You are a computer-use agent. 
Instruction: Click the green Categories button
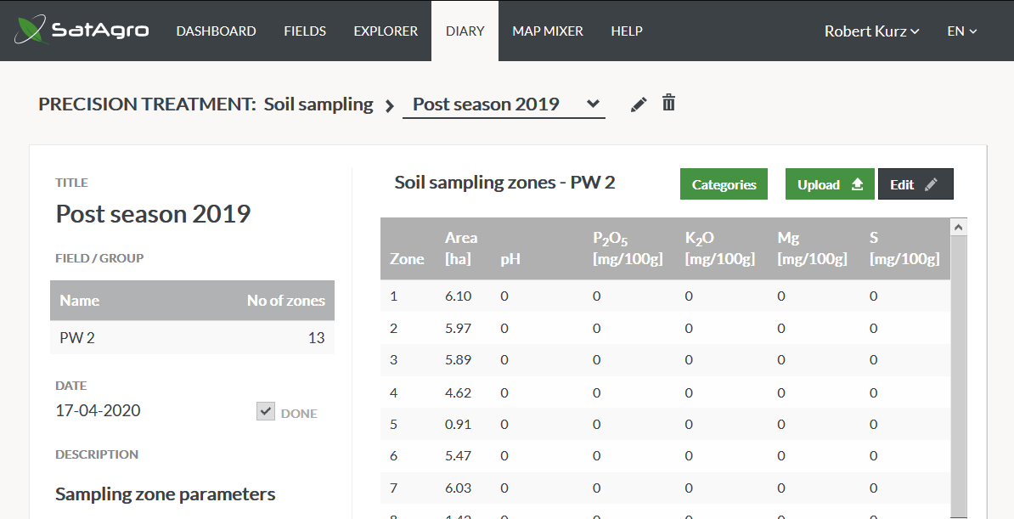coord(724,184)
